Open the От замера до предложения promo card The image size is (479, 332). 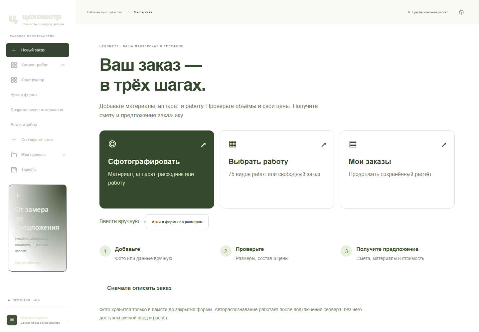(38, 228)
